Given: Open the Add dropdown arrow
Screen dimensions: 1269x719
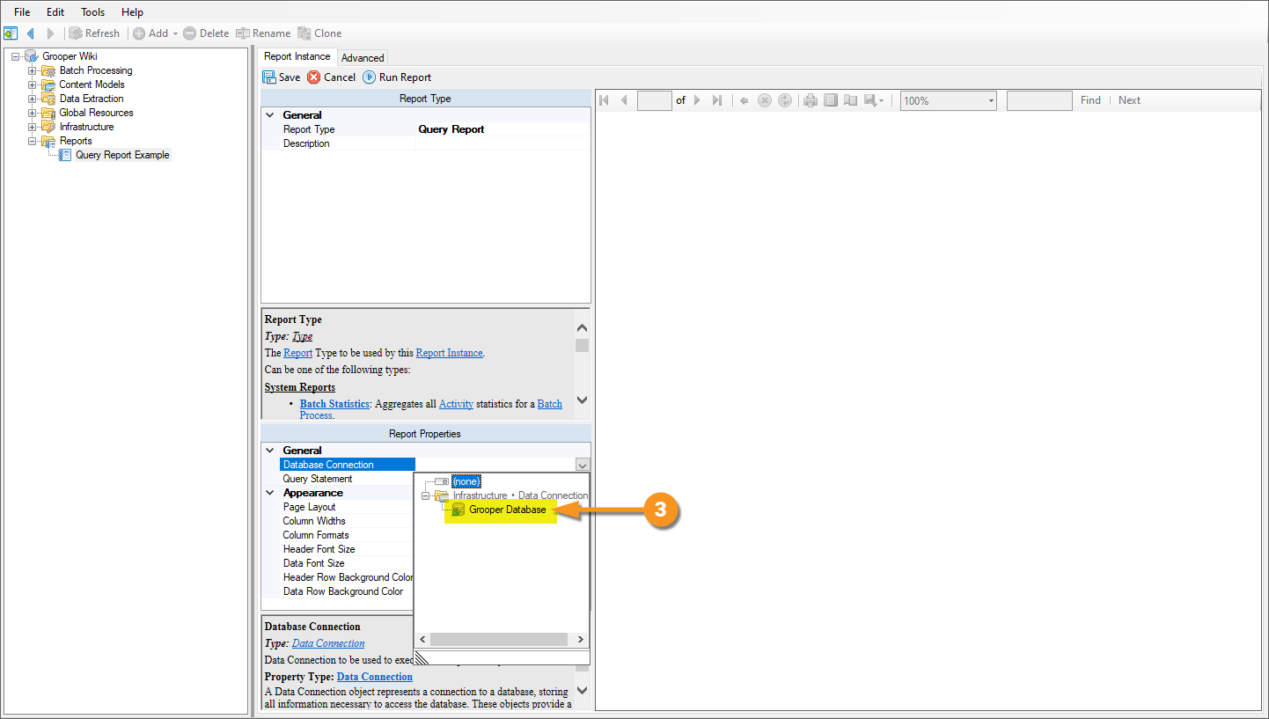Looking at the screenshot, I should (x=175, y=33).
